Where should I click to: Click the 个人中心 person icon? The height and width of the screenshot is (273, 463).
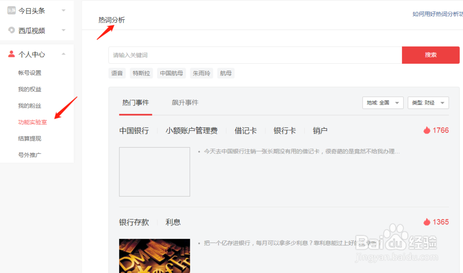(12, 54)
